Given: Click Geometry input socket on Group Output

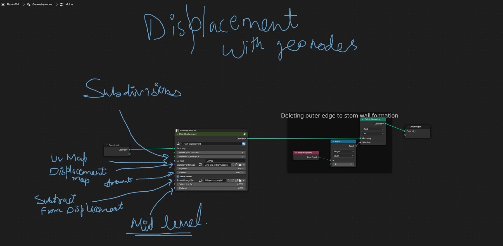Looking at the screenshot, I should pos(405,131).
